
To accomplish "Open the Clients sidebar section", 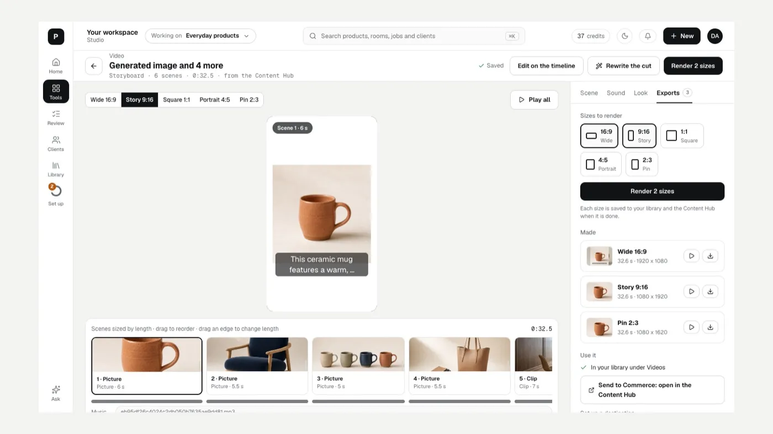I will [56, 143].
